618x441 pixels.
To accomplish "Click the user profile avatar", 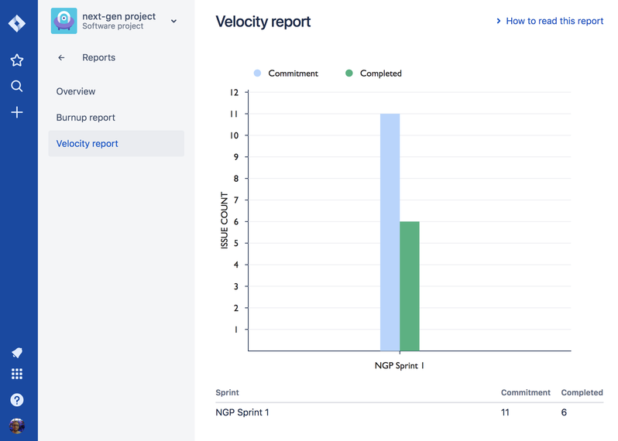I will pos(16,426).
